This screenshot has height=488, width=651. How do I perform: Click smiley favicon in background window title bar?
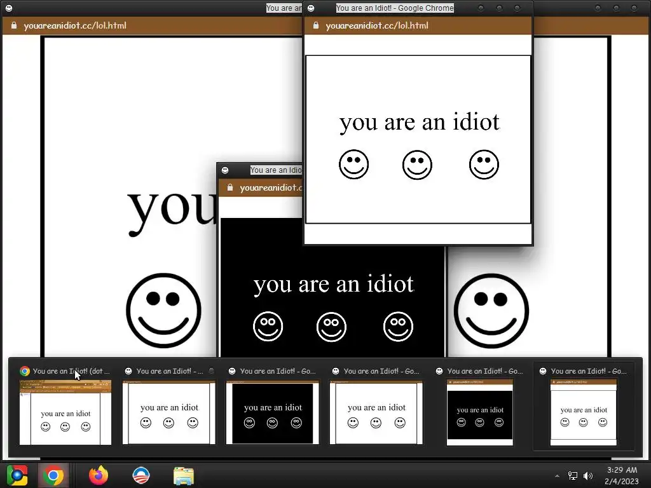9,8
